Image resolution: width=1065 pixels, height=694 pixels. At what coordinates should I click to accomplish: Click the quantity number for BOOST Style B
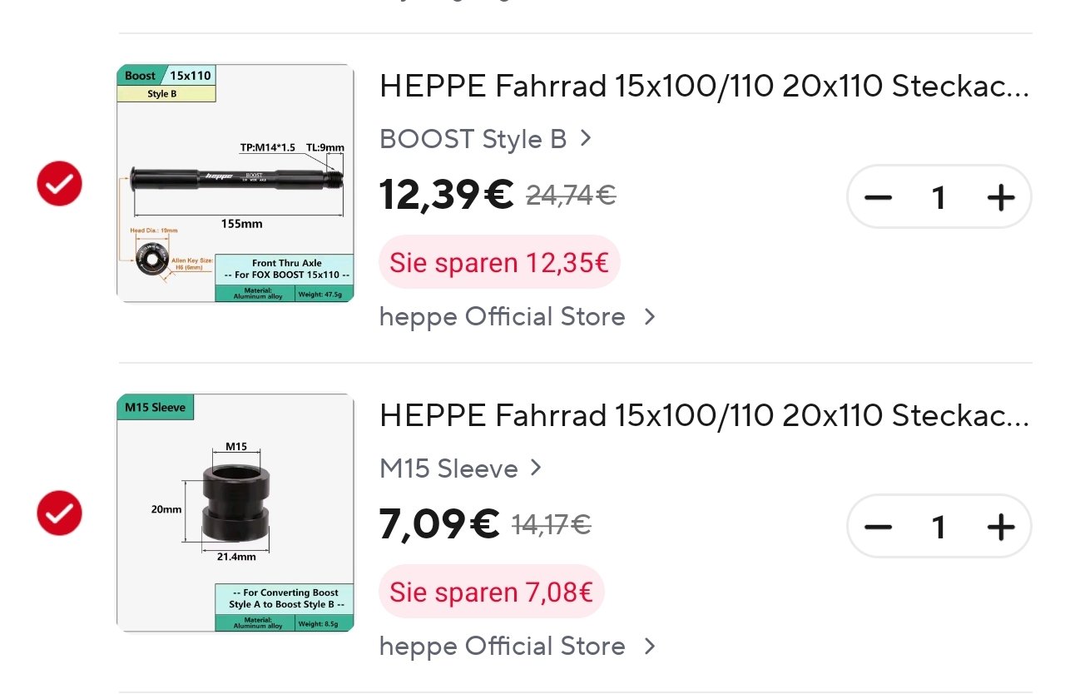point(939,198)
